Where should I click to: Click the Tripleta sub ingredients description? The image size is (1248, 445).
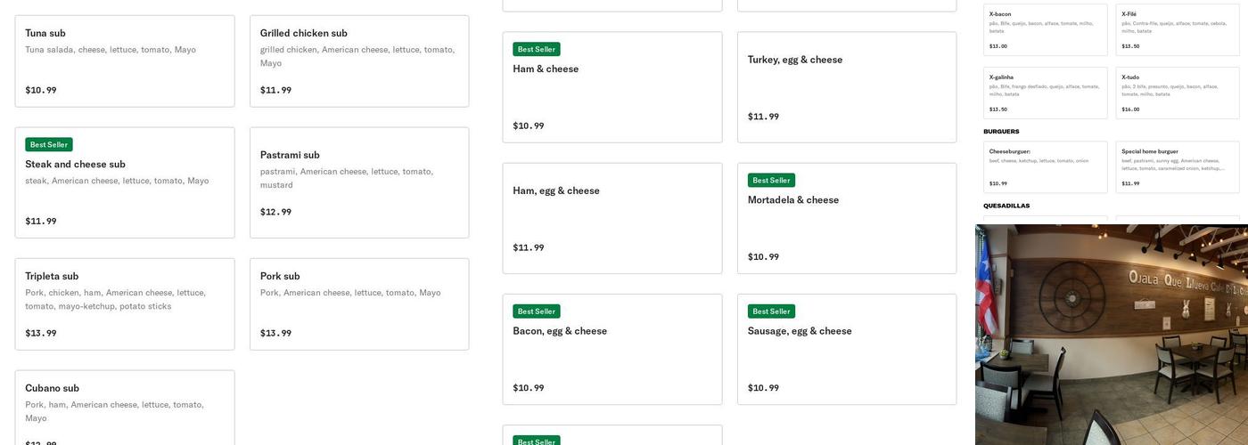click(116, 299)
